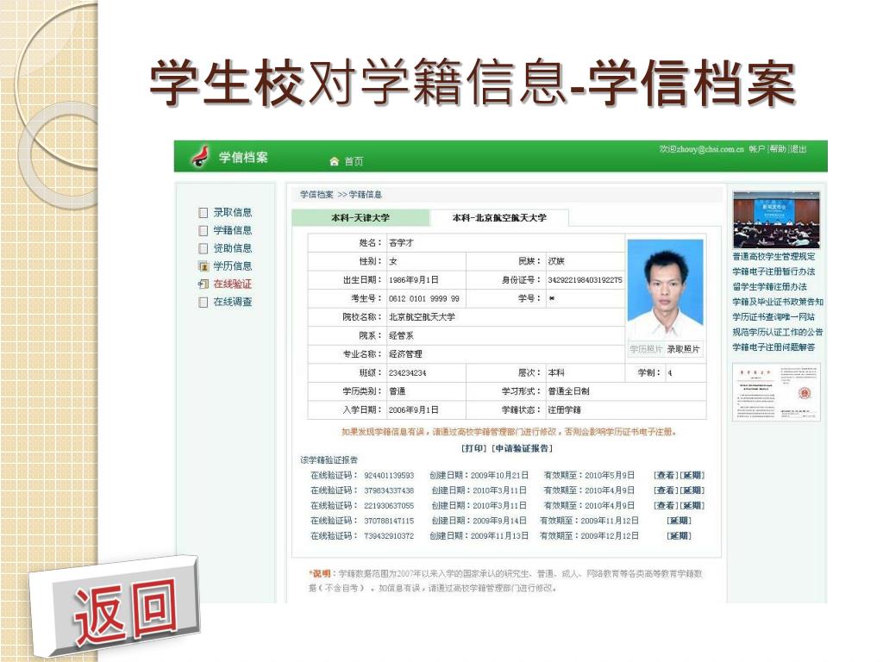Screen dimensions: 883x662
Task: Open the 首页 home link
Action: (354, 161)
